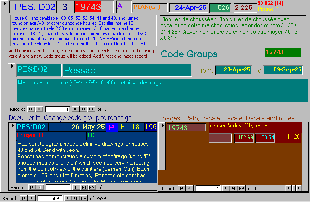Viewport: 310px width, 202px height.
Task: Click the Pessac name field
Action: click(x=127, y=70)
